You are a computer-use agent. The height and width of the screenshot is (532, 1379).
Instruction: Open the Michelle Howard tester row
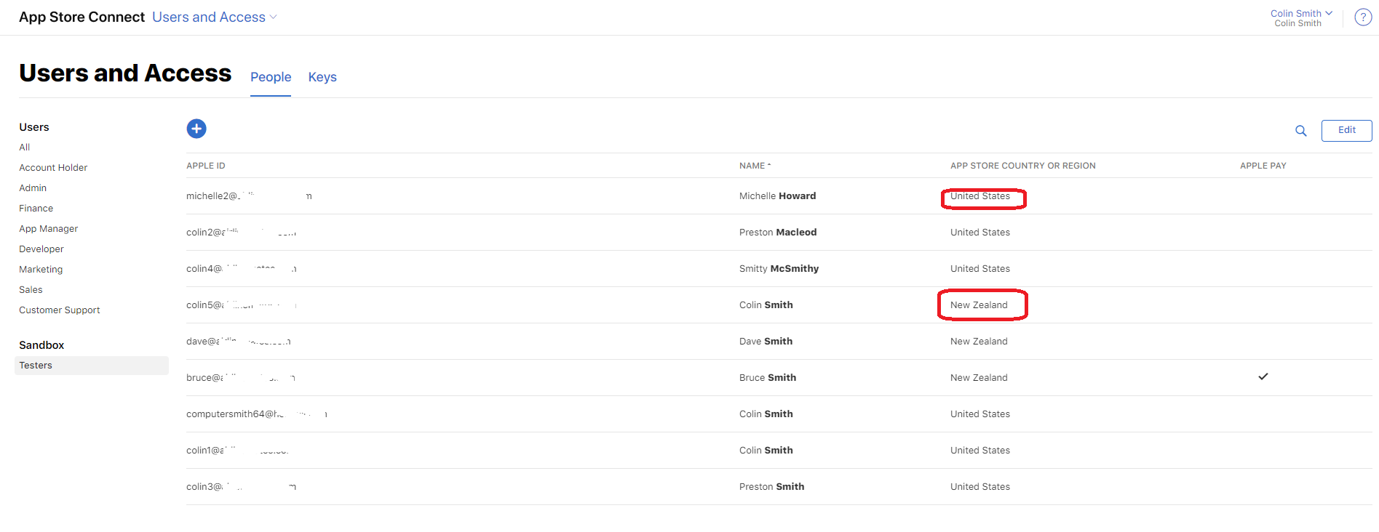pos(777,196)
